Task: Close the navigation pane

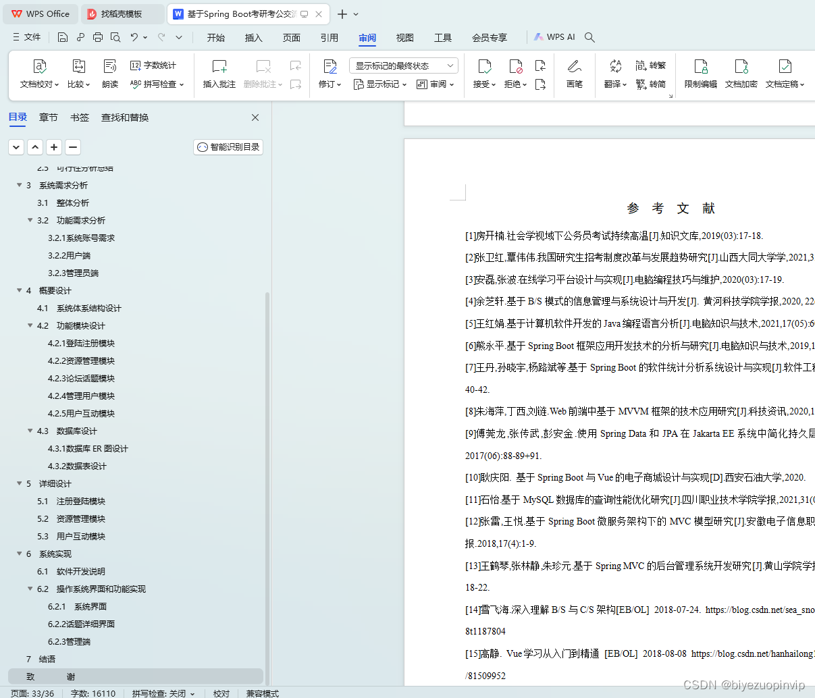Action: coord(255,117)
